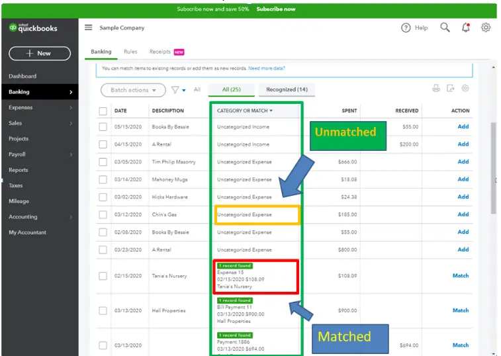The height and width of the screenshot is (356, 501).
Task: Click the New button
Action: (40, 54)
